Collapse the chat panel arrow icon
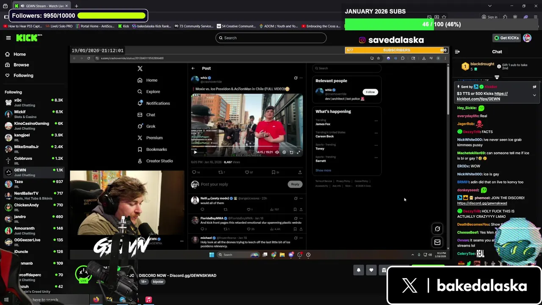The image size is (542, 305). point(457,52)
